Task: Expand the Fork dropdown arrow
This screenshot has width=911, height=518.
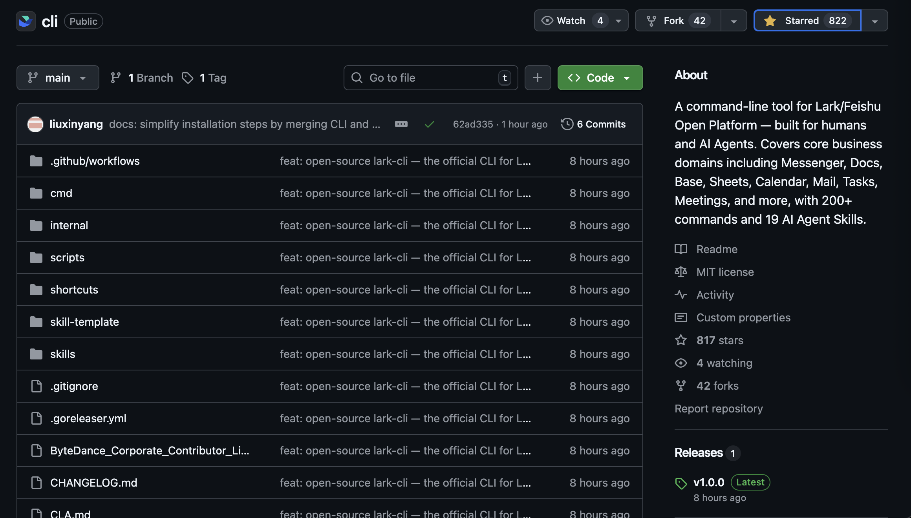Action: coord(734,21)
